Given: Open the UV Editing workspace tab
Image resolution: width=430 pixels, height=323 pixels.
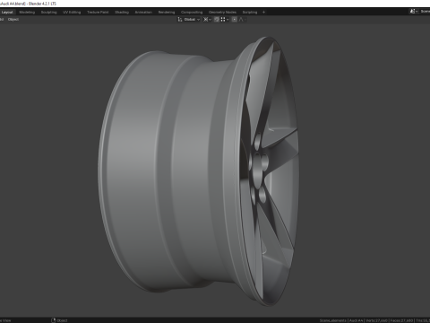Looking at the screenshot, I should (x=72, y=13).
